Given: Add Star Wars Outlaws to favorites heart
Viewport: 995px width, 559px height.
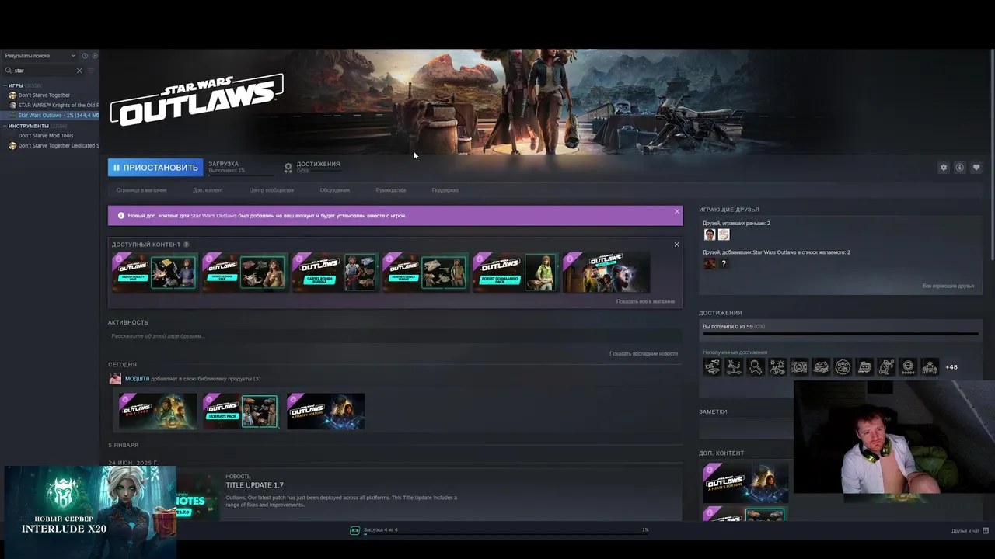Looking at the screenshot, I should (x=976, y=168).
